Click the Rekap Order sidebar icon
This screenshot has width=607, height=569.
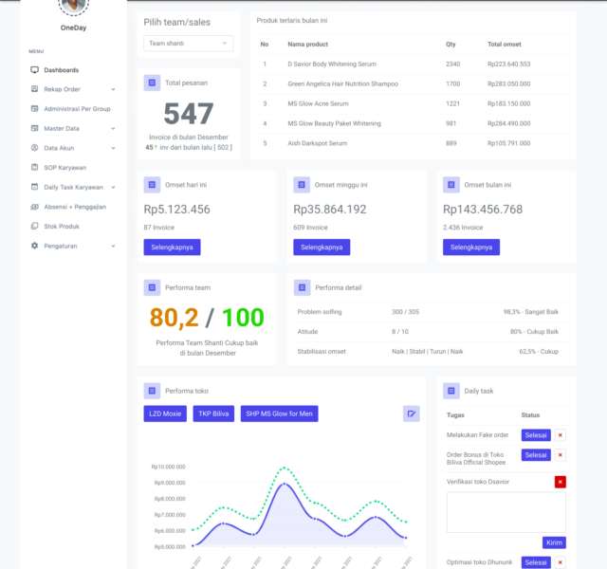tap(34, 89)
